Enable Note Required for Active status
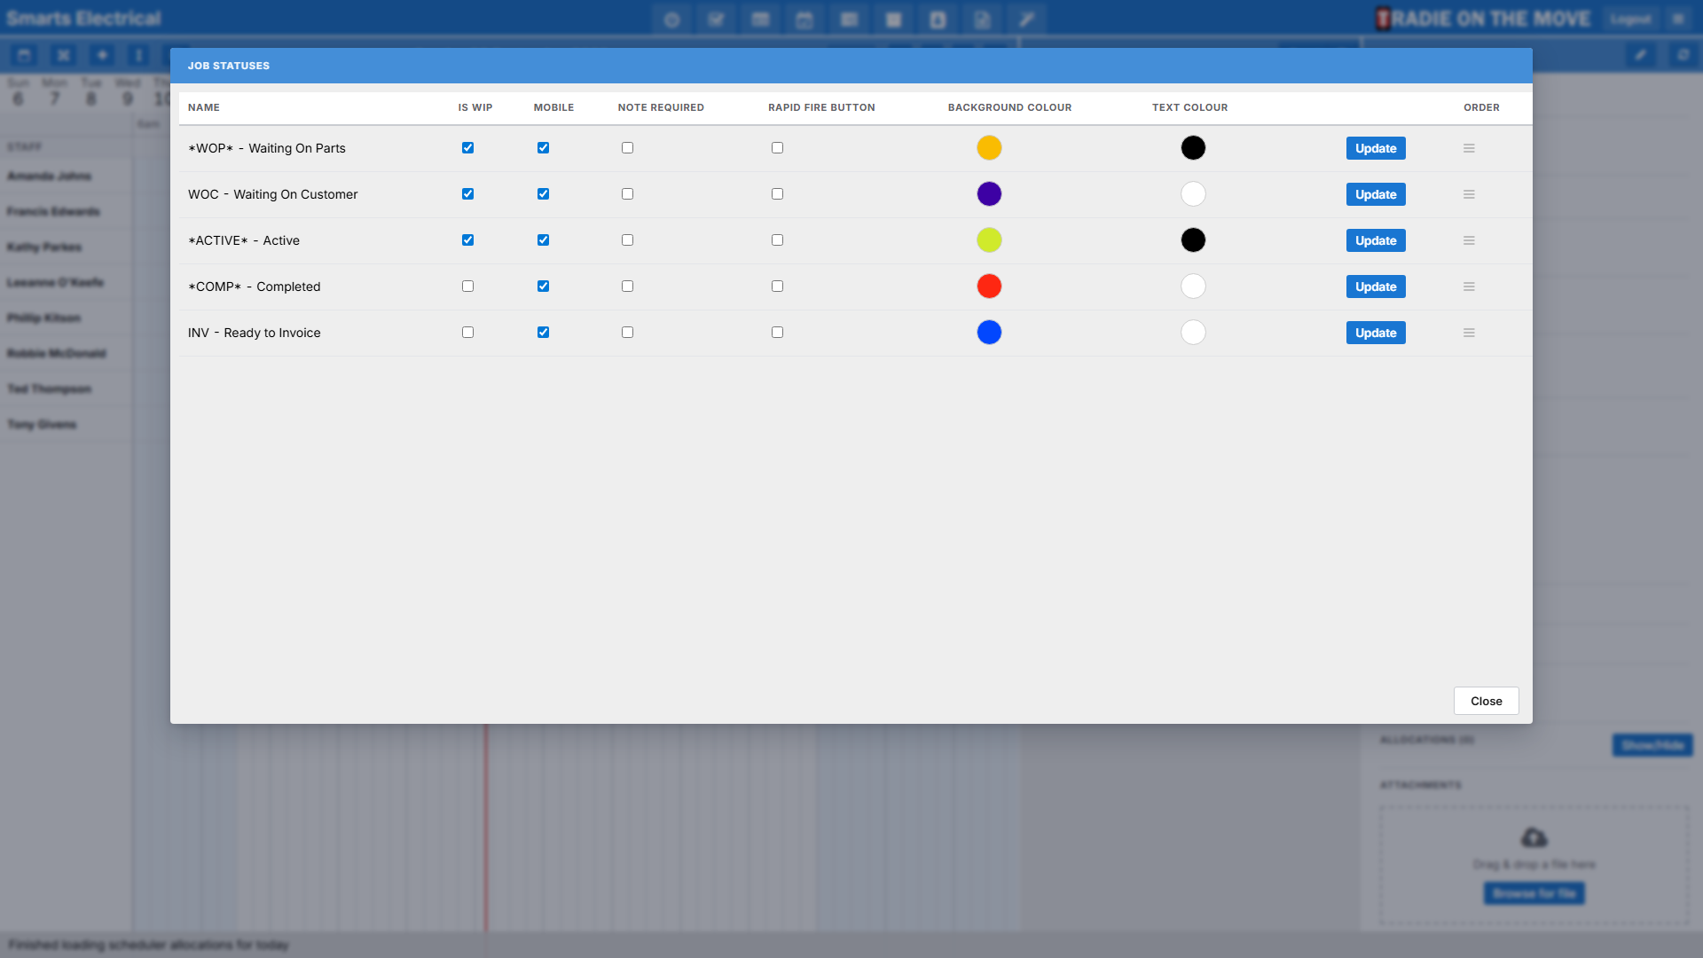The image size is (1703, 958). point(627,240)
